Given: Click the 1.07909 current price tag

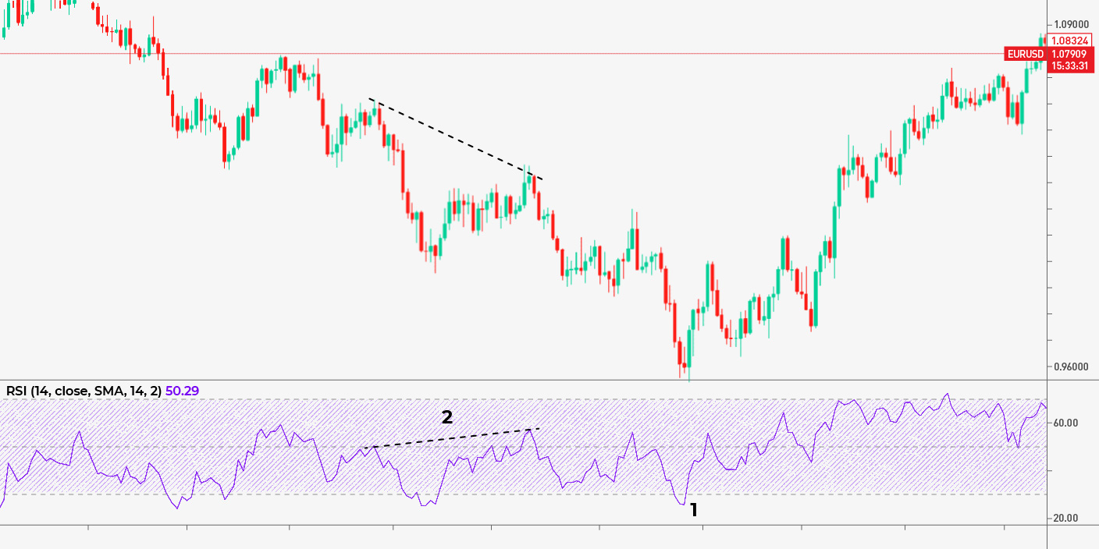Looking at the screenshot, I should [1069, 54].
